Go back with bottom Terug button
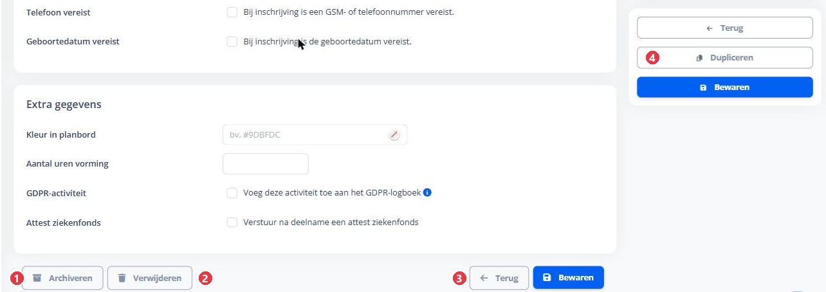 [499, 278]
